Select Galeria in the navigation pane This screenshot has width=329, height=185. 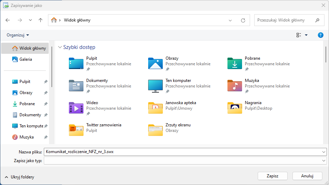(25, 59)
